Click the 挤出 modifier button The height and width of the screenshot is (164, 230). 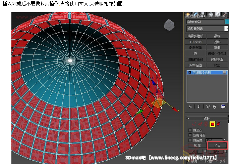tap(217, 65)
